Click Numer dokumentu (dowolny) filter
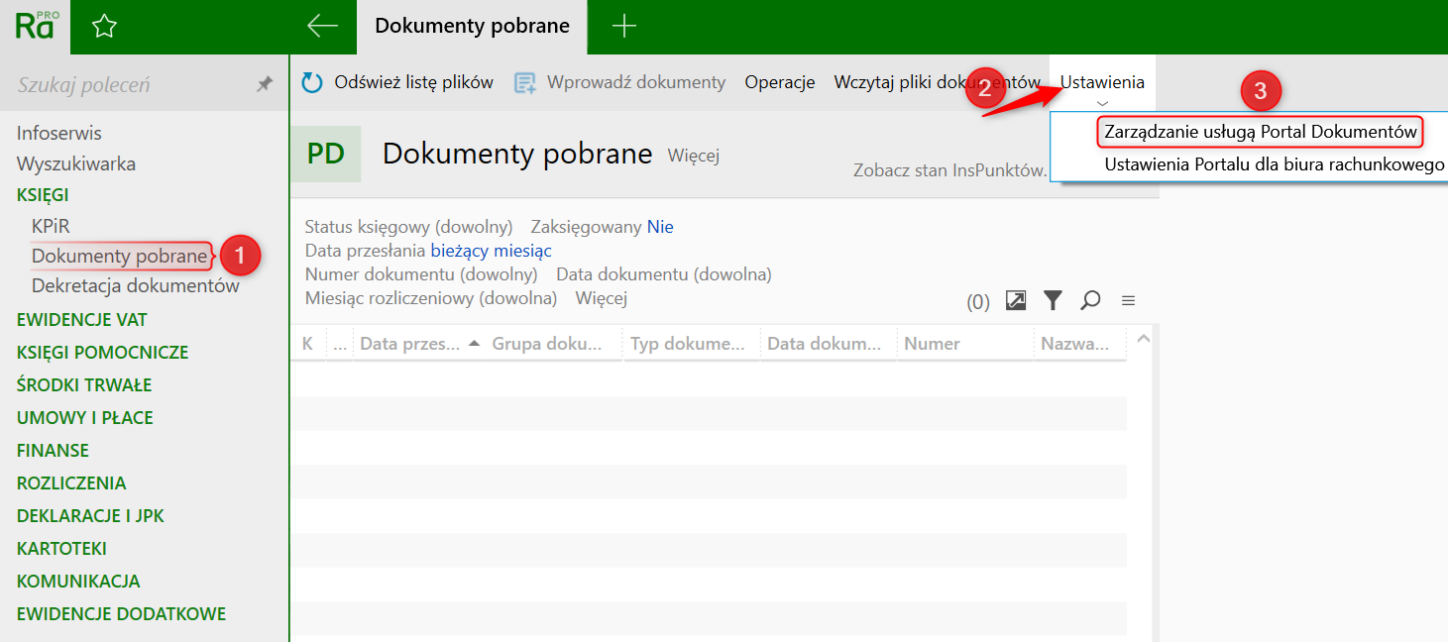Screen dimensions: 1448x642 421,274
